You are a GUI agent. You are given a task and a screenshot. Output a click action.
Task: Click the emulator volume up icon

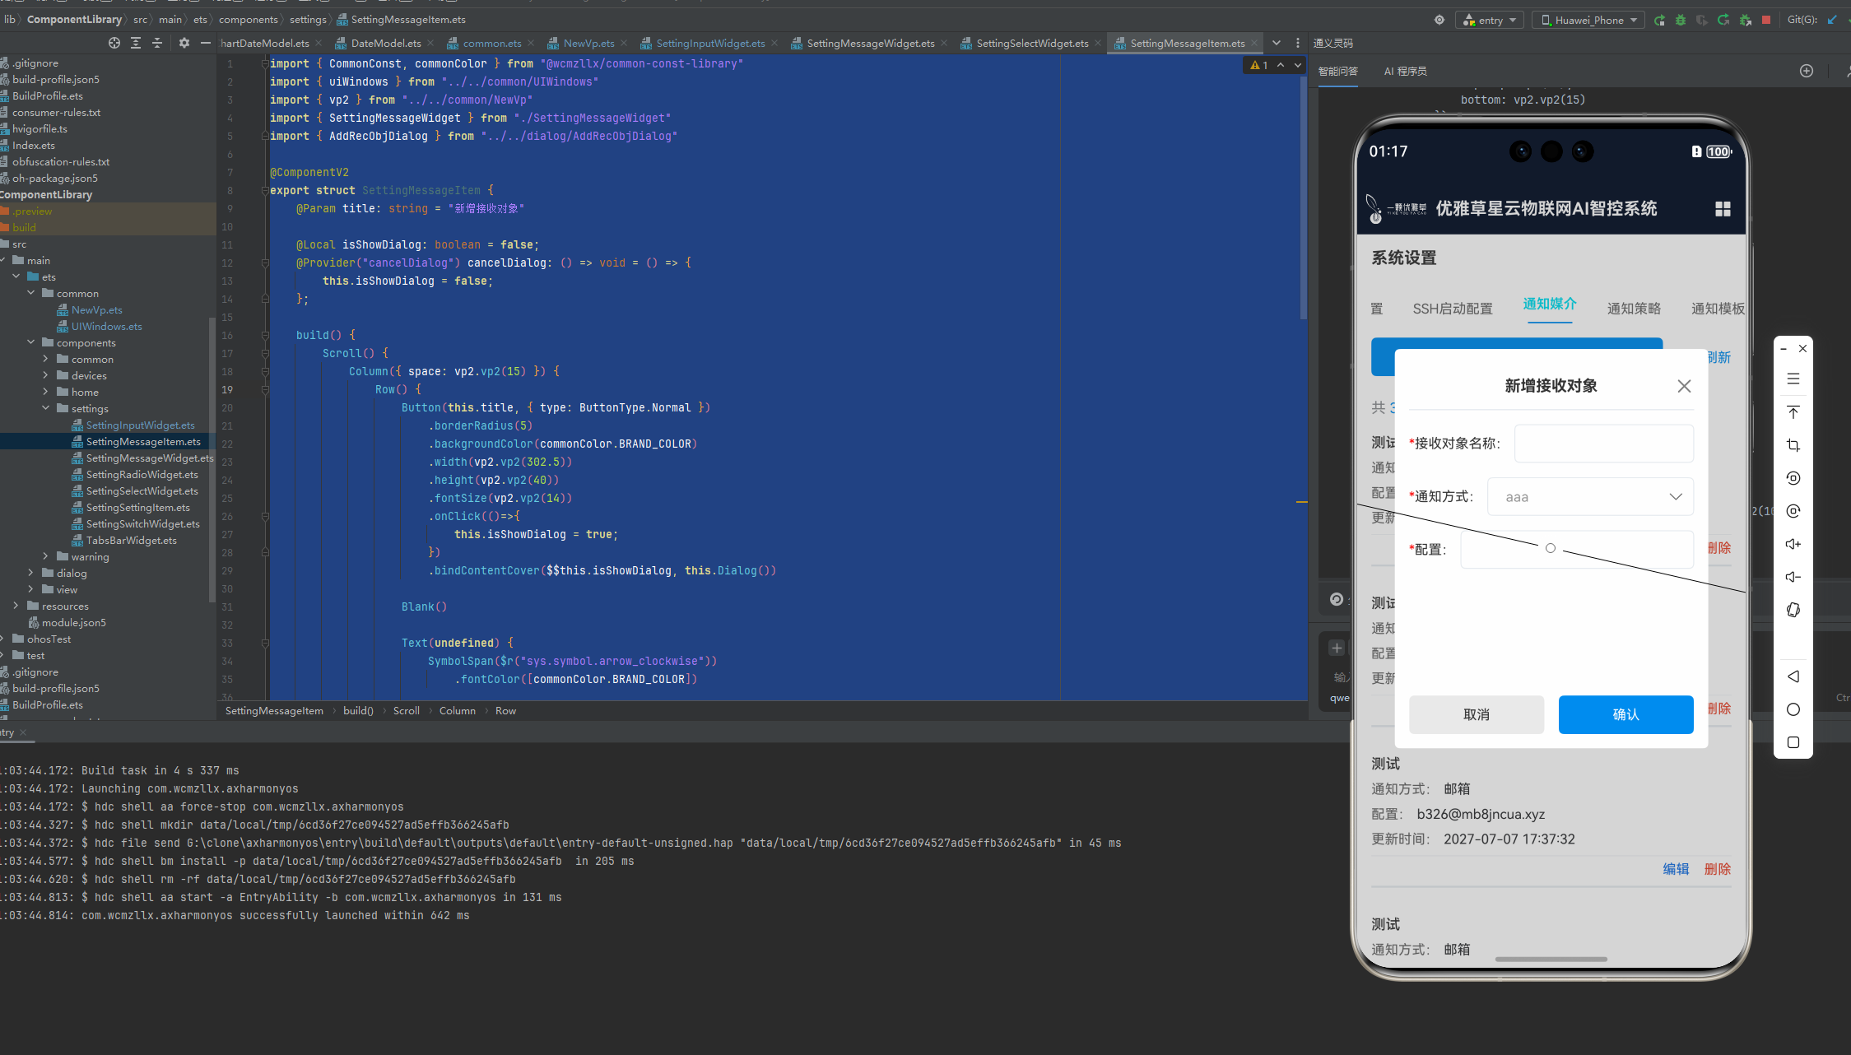pyautogui.click(x=1793, y=544)
